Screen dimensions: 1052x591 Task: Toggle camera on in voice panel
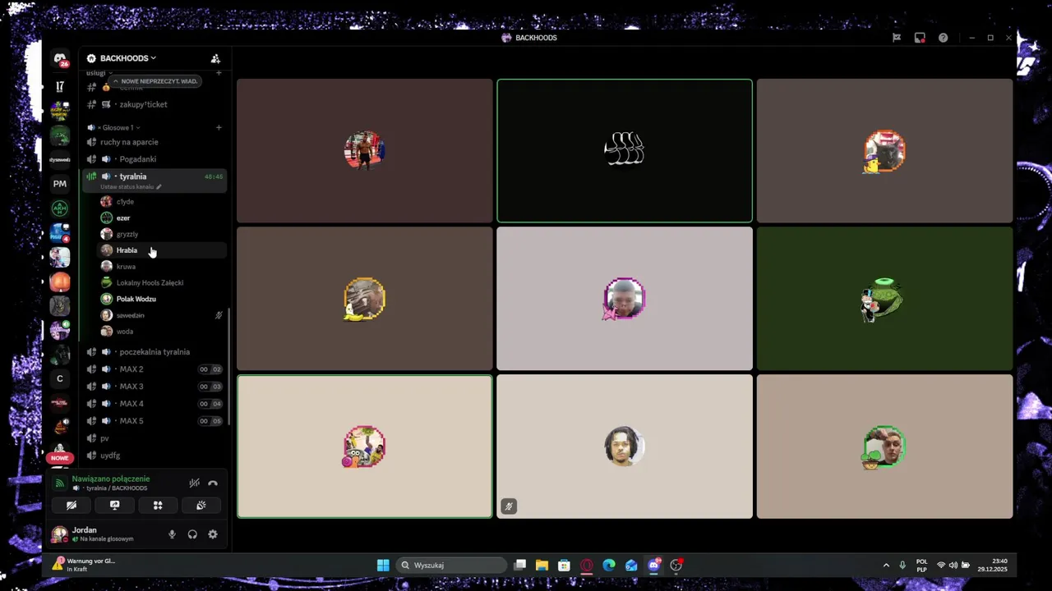[72, 506]
